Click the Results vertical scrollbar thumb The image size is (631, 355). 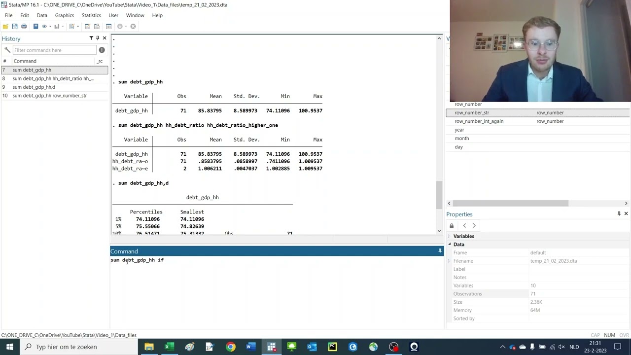click(439, 195)
